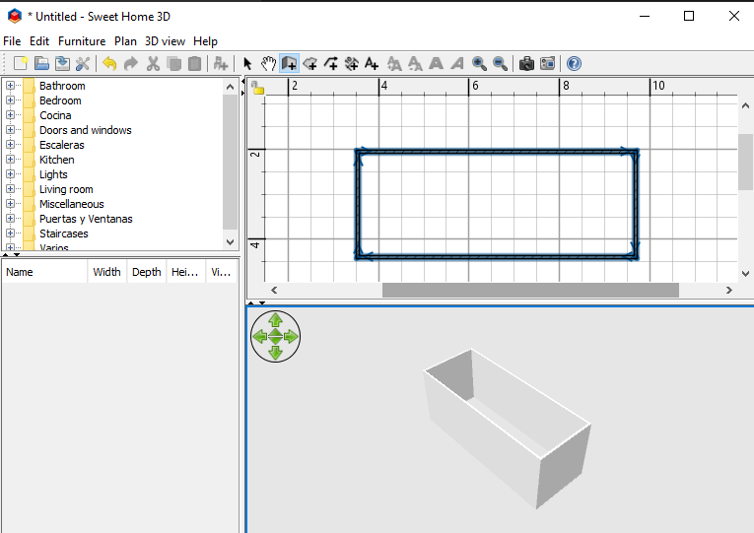Click the Decrease text size icon

pos(415,63)
